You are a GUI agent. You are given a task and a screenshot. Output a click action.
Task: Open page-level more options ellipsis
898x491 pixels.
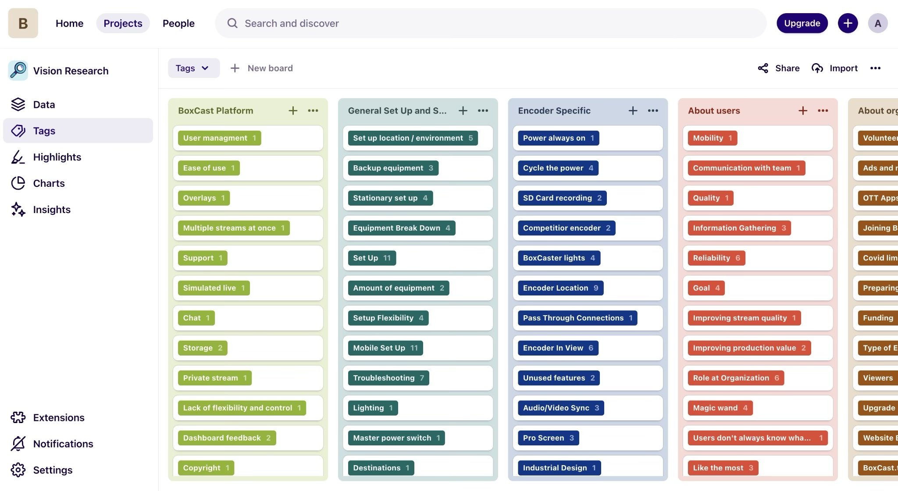pos(875,68)
